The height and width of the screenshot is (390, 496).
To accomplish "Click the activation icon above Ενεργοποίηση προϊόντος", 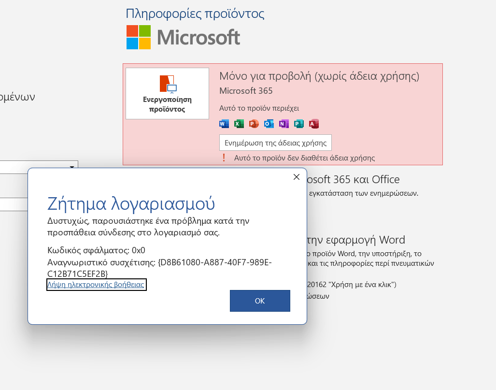I will (x=168, y=84).
